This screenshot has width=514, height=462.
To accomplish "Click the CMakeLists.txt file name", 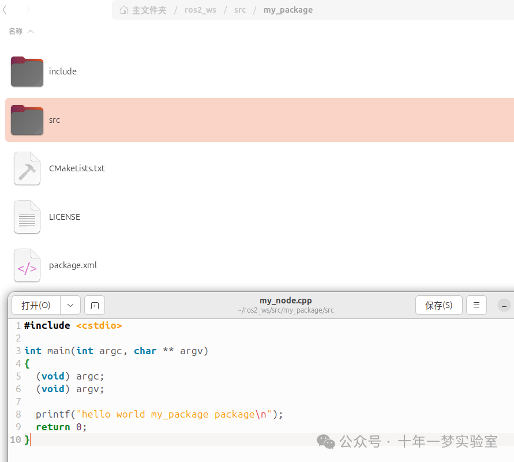I will click(x=77, y=168).
